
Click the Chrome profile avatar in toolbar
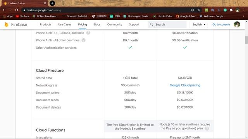tap(238, 10)
